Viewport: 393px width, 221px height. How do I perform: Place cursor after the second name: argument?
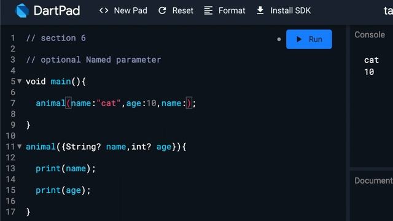(x=186, y=103)
